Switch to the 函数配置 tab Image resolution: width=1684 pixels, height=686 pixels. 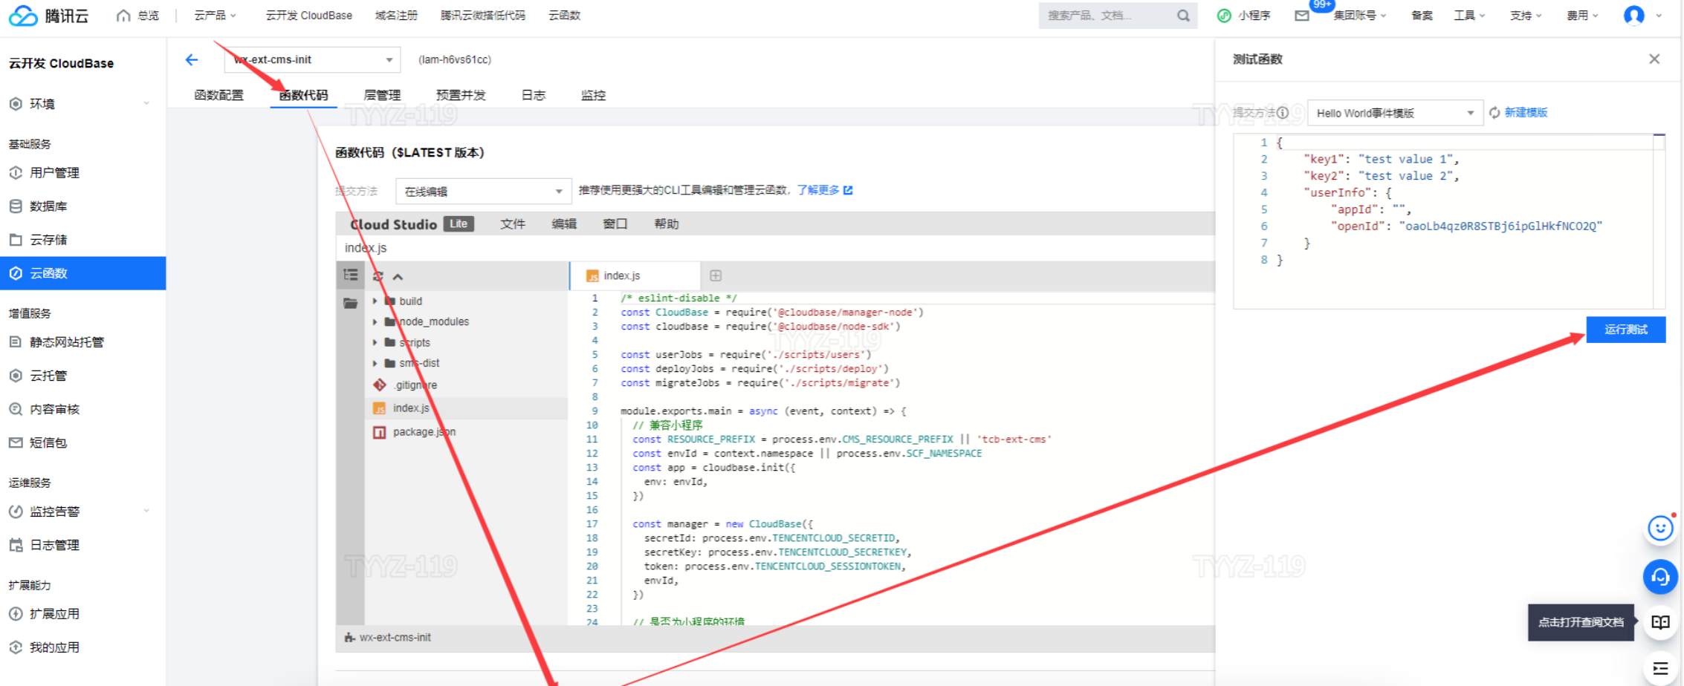[218, 95]
